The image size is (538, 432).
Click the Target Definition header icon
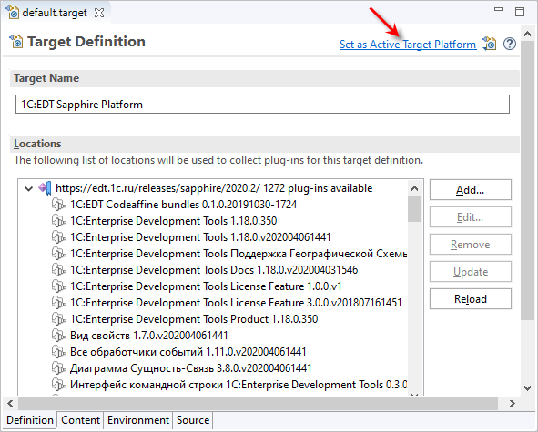pos(15,42)
